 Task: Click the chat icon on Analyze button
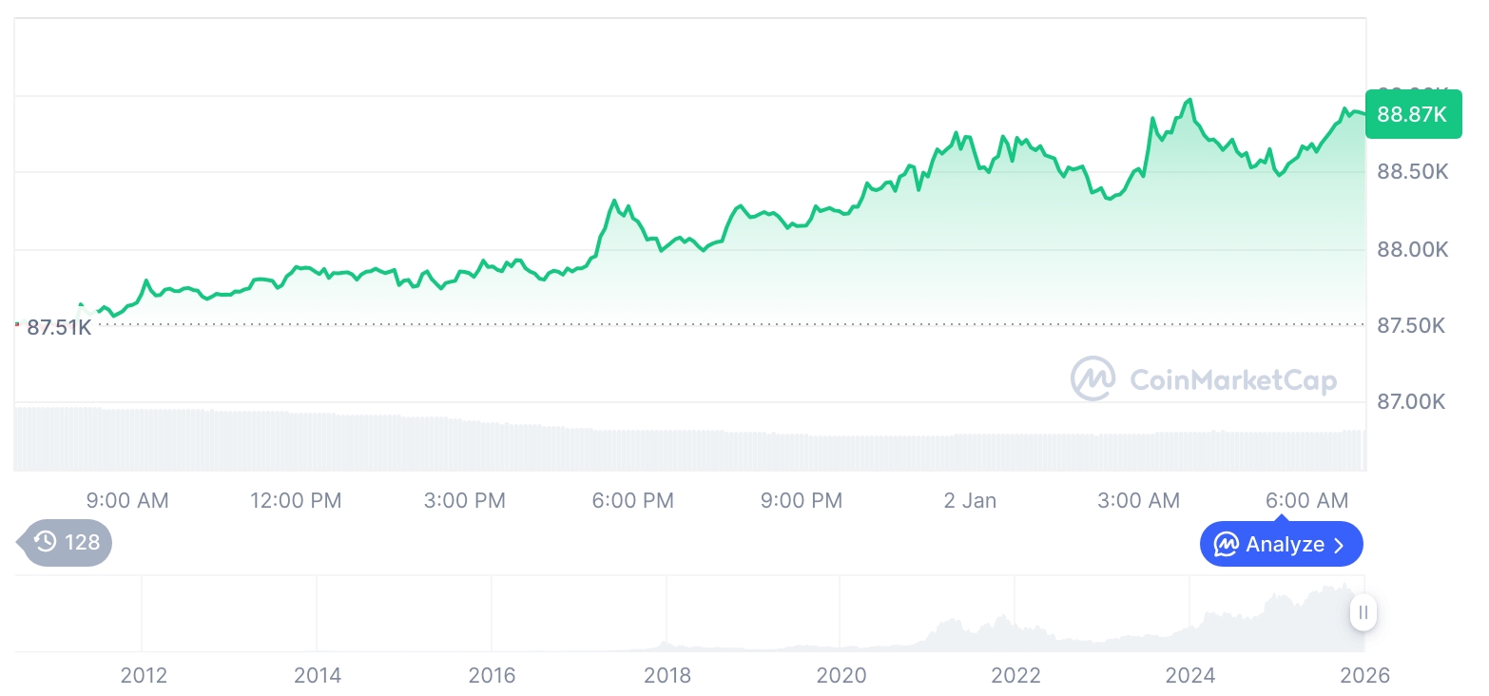(x=1227, y=545)
